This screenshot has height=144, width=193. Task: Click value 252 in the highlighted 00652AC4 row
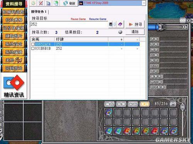point(59,44)
